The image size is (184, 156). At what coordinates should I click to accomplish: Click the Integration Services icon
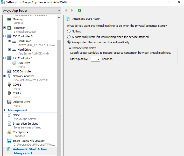pos(9,124)
